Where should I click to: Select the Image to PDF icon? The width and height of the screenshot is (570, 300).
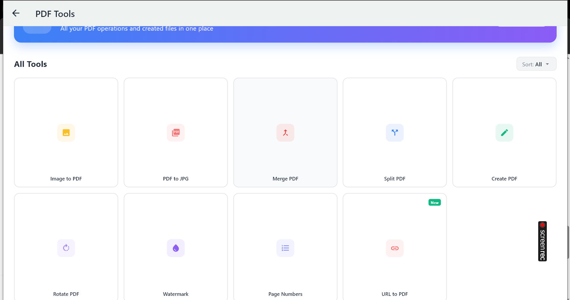(66, 133)
